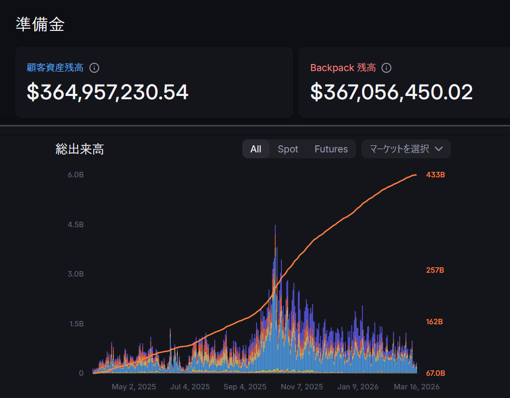
Task: Switch to the Futures tab
Action: [x=331, y=149]
